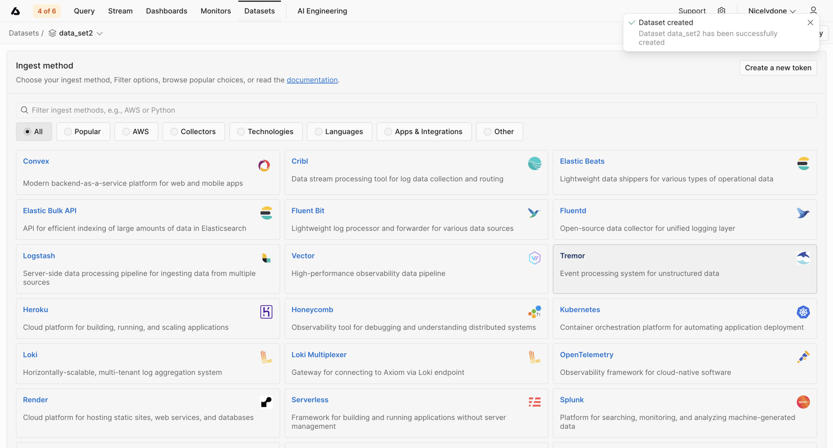Open the Loki Multiplexer link

click(x=319, y=355)
